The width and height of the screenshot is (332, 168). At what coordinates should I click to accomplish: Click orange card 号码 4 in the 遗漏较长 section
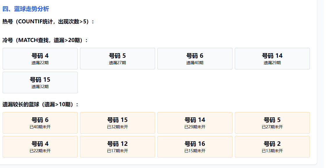point(40,146)
